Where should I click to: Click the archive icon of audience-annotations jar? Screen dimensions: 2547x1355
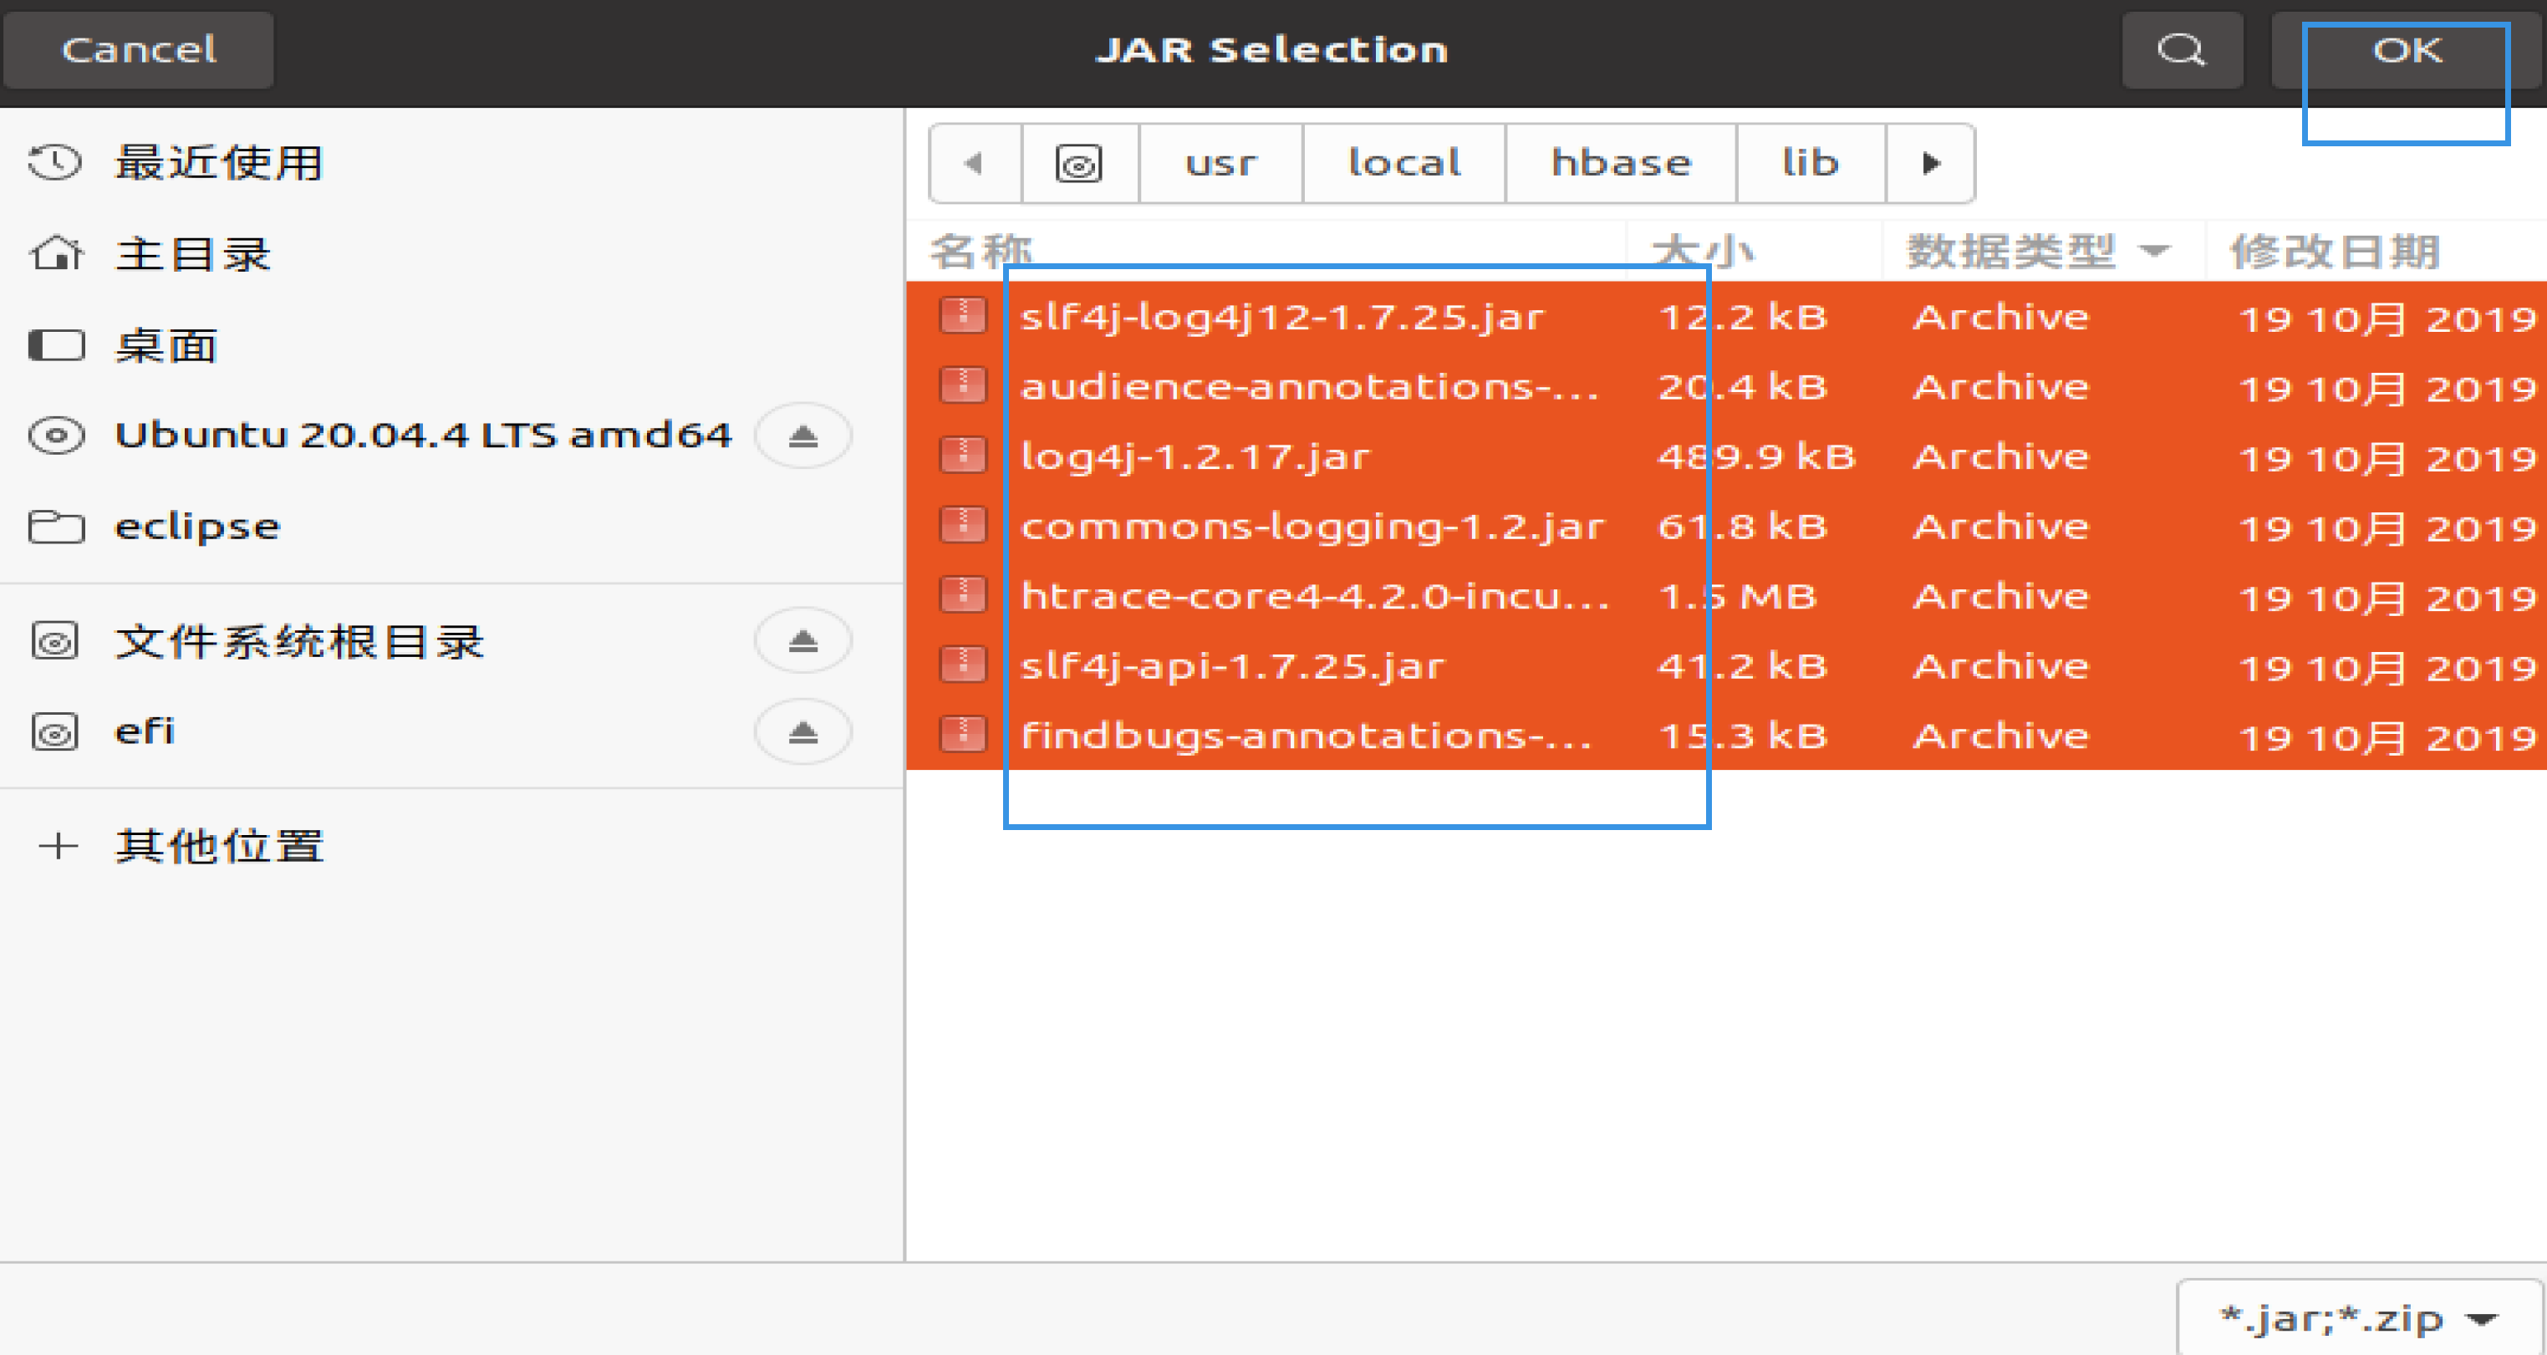(962, 385)
